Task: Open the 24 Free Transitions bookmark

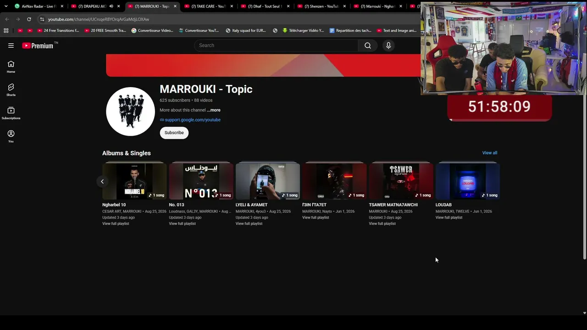Action: pyautogui.click(x=58, y=31)
